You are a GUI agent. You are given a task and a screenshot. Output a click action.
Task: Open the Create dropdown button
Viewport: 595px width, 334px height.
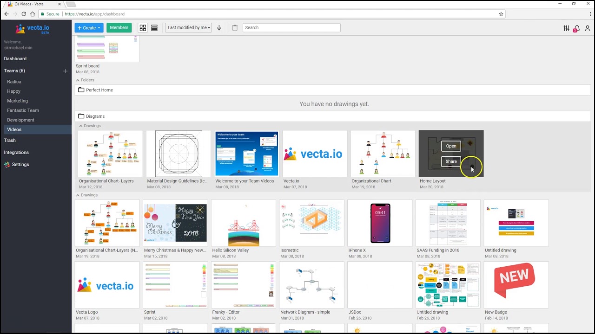tap(89, 28)
